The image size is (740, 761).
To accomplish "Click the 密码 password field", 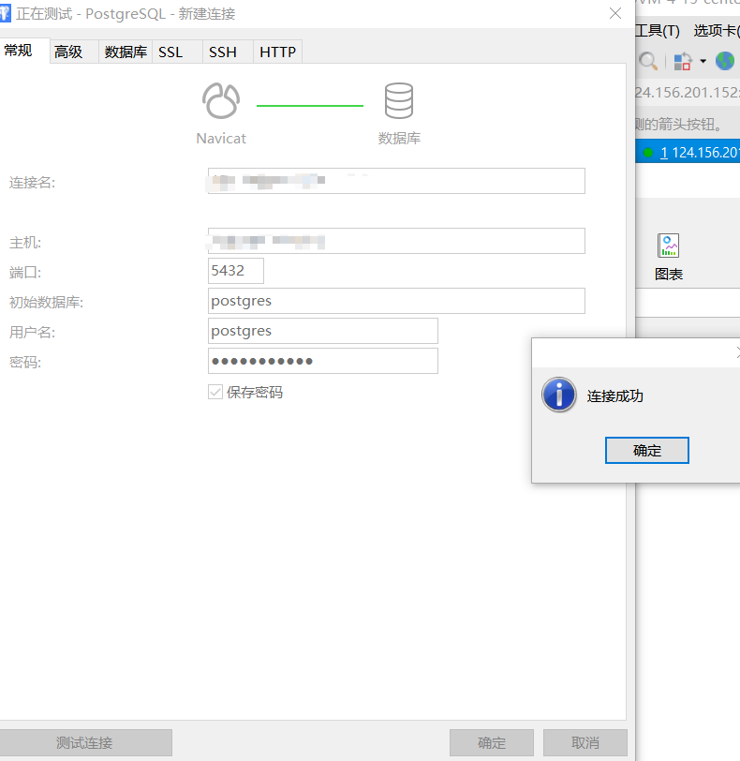I will (323, 361).
